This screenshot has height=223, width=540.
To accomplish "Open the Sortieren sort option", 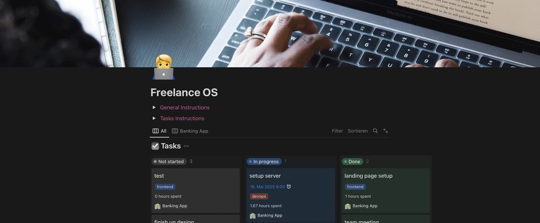I will click(358, 131).
